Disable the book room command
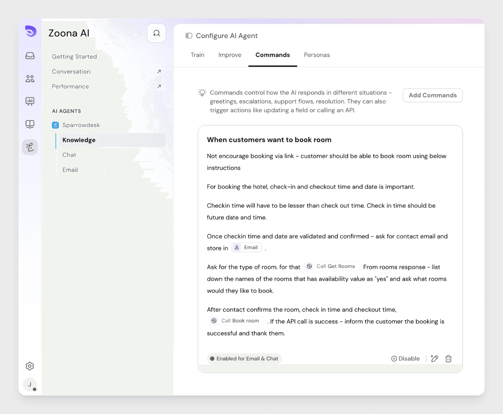The height and width of the screenshot is (414, 503). (406, 358)
